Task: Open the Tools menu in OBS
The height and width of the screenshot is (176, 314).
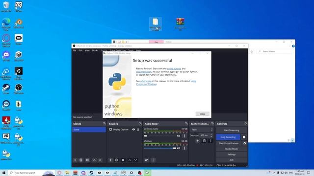Action: 131,50
